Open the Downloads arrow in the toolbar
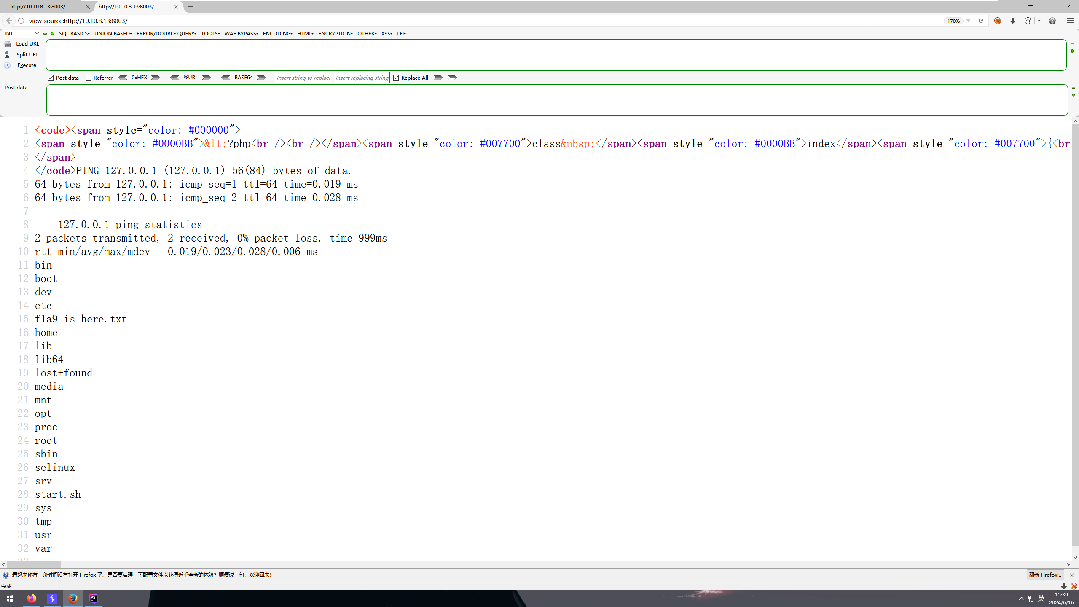Screen dimensions: 1079x607 1013,21
